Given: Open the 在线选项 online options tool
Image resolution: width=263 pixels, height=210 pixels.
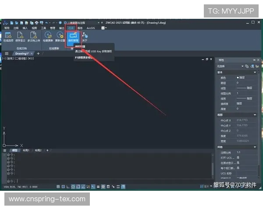Looking at the screenshot, I should coord(8,37).
